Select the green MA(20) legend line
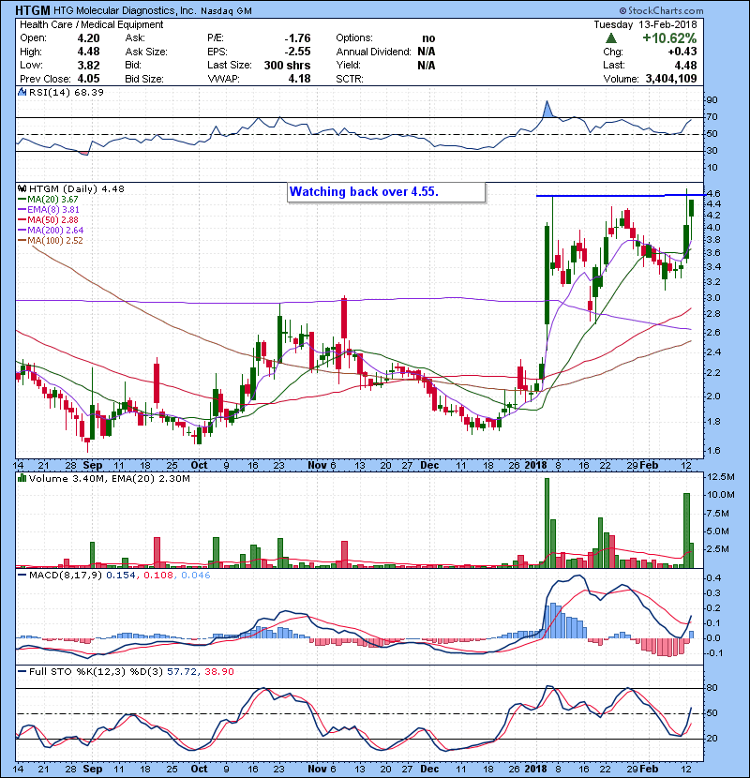Screen dimensions: 750x778 pyautogui.click(x=22, y=199)
